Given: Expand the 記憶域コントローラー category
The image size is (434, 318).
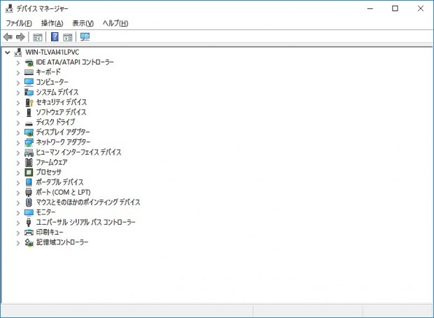Looking at the screenshot, I should [18, 242].
